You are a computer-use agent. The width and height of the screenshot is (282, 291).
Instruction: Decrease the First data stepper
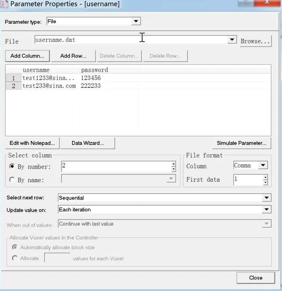(265, 182)
